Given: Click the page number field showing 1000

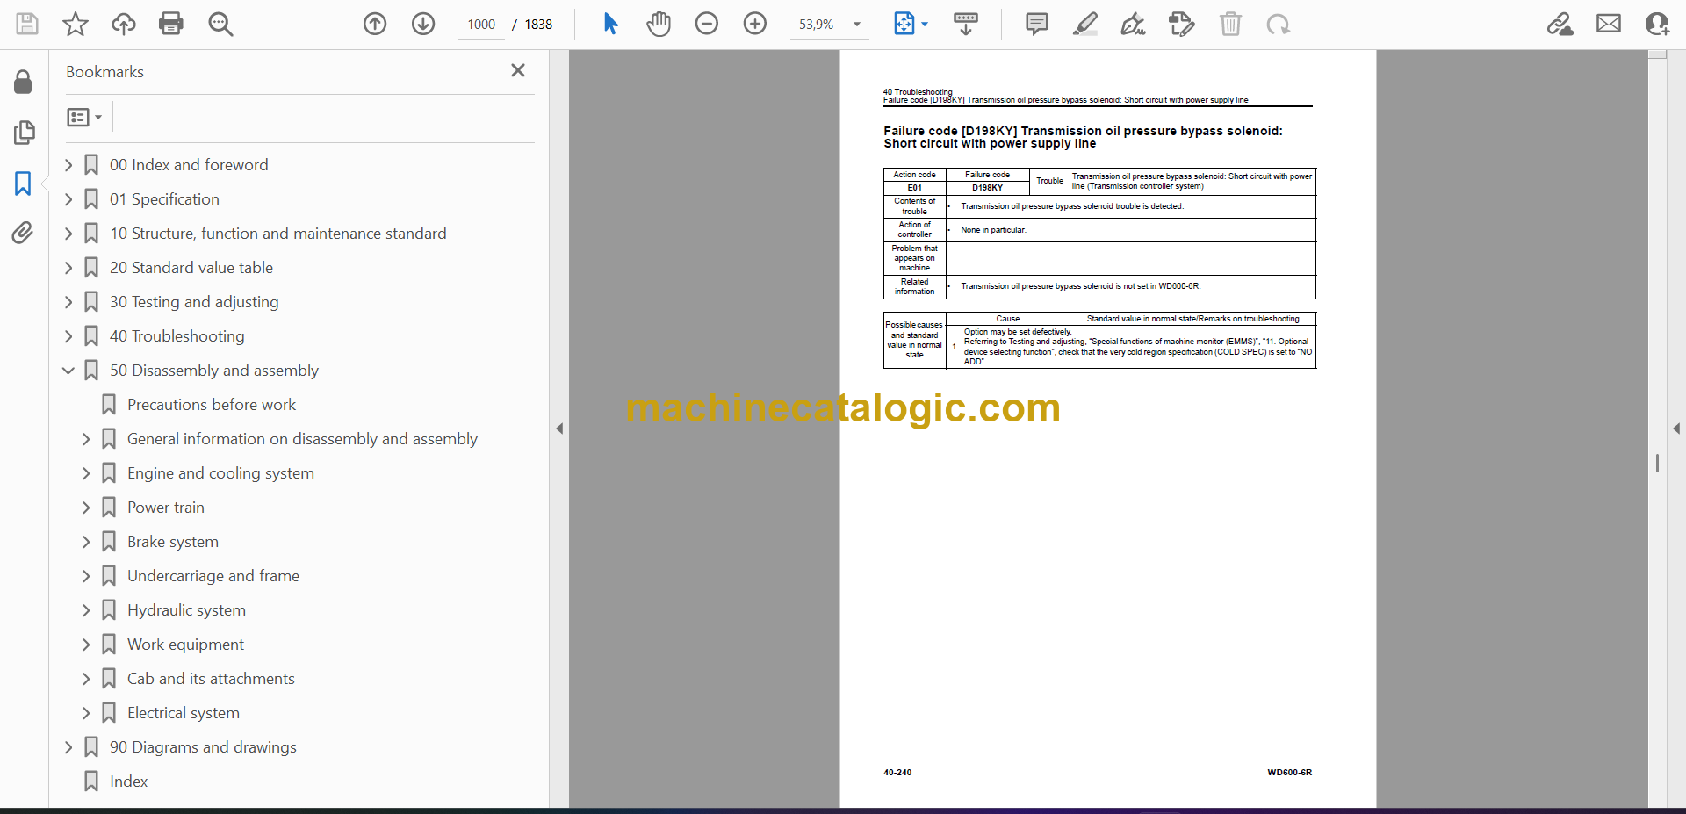Looking at the screenshot, I should coord(480,25).
